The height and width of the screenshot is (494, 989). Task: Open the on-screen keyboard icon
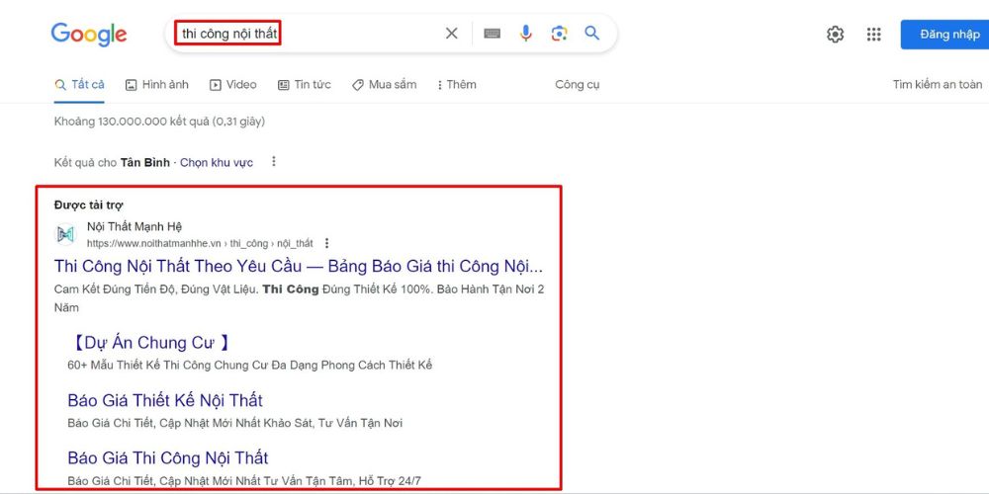(492, 34)
